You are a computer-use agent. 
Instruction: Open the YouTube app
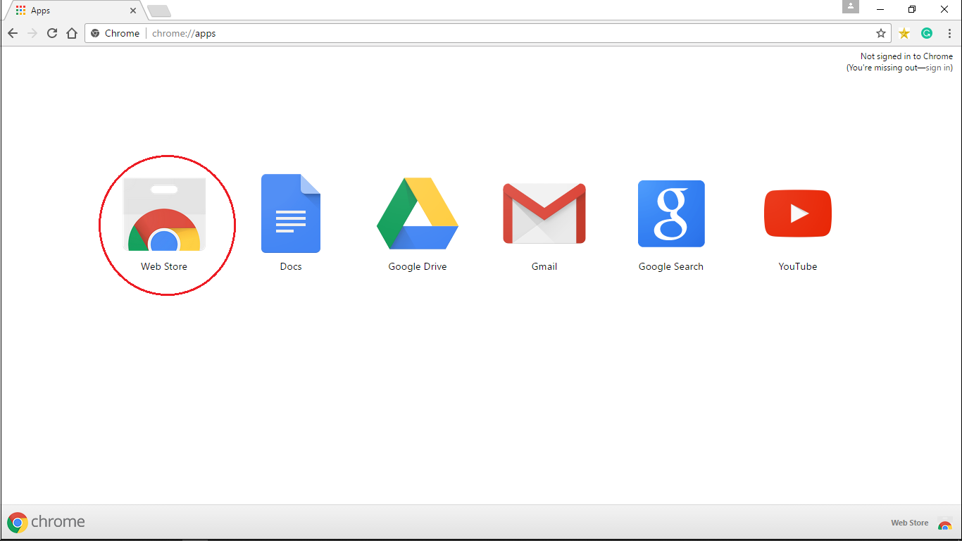(x=798, y=213)
